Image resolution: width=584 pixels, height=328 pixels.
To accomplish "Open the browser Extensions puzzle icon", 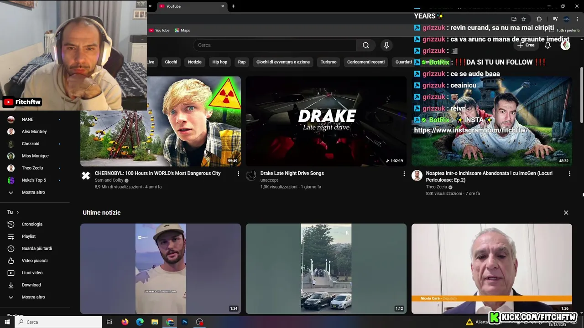I will click(x=539, y=19).
